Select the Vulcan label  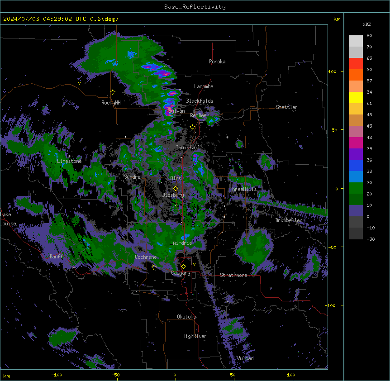coord(246,358)
